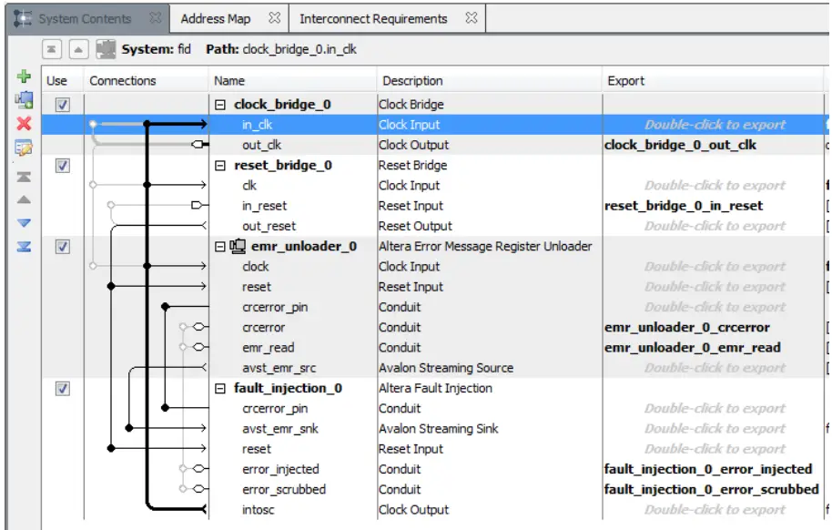Switch to the Address Map tab

click(x=216, y=17)
